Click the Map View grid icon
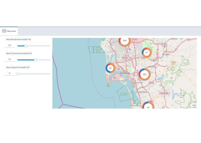 coord(4,31)
